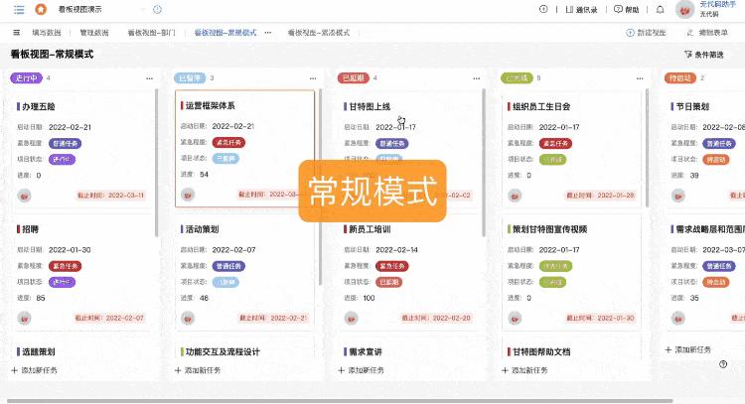This screenshot has width=745, height=404.
Task: Click 编辑表单 button
Action: tap(707, 33)
